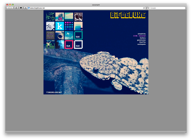Screen dimensions: 192x140
Task: Click the heart bookmark toolbar icon
Action: click(21, 8)
